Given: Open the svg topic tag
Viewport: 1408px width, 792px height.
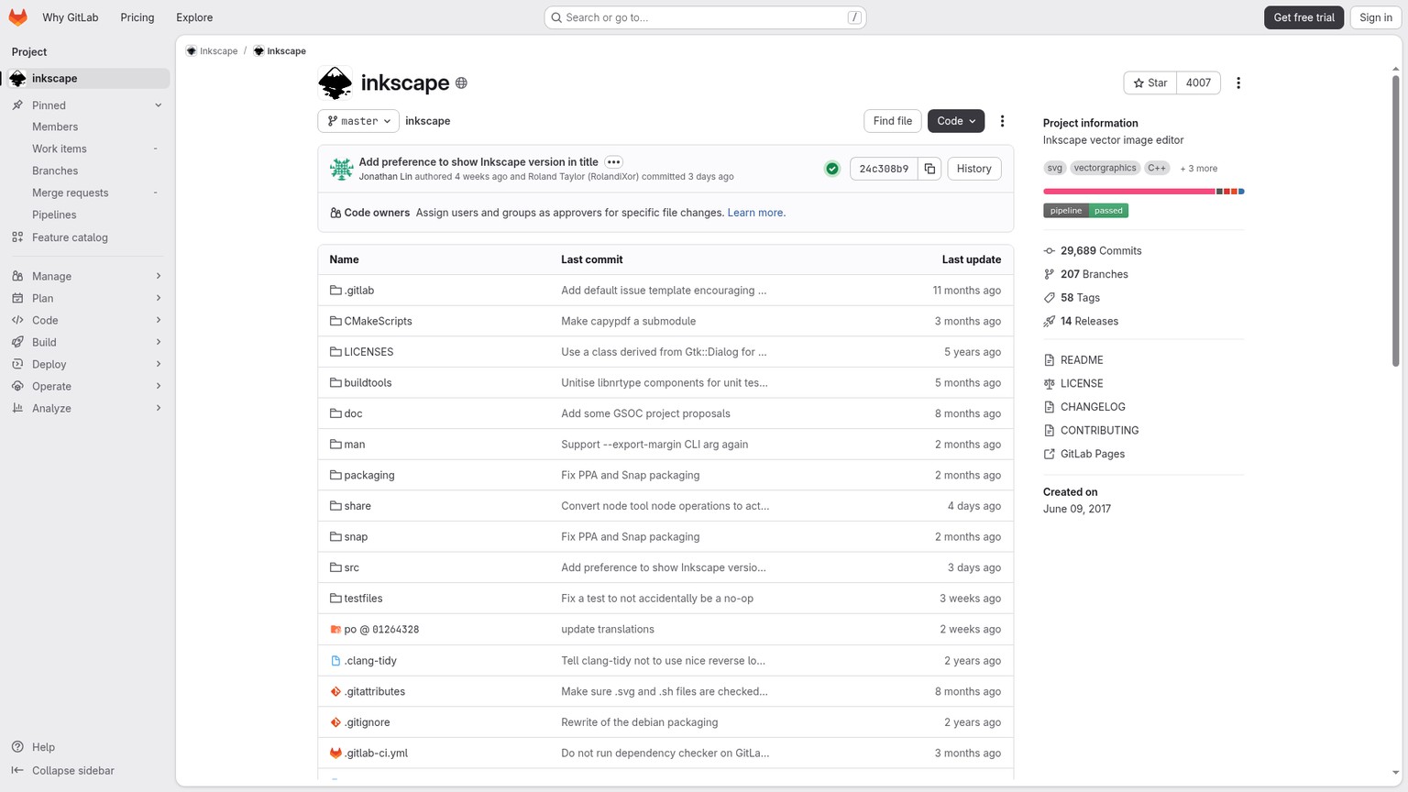Looking at the screenshot, I should pos(1055,169).
